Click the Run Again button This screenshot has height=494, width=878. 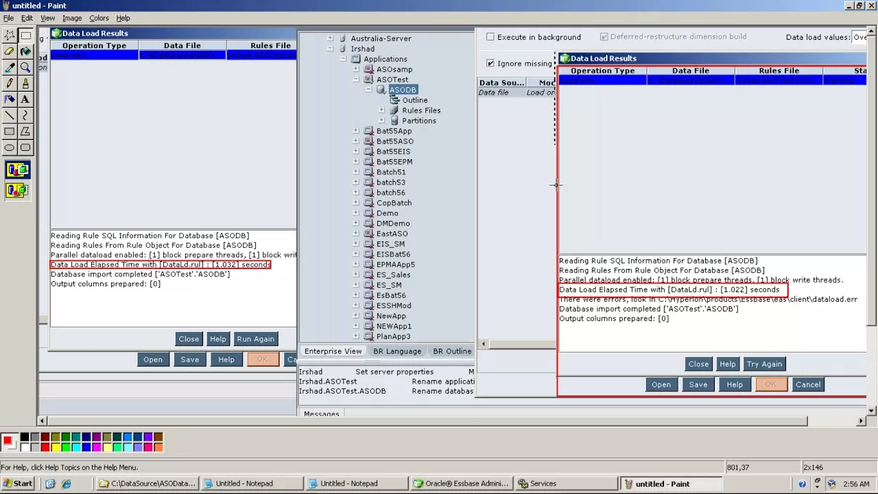tap(255, 339)
